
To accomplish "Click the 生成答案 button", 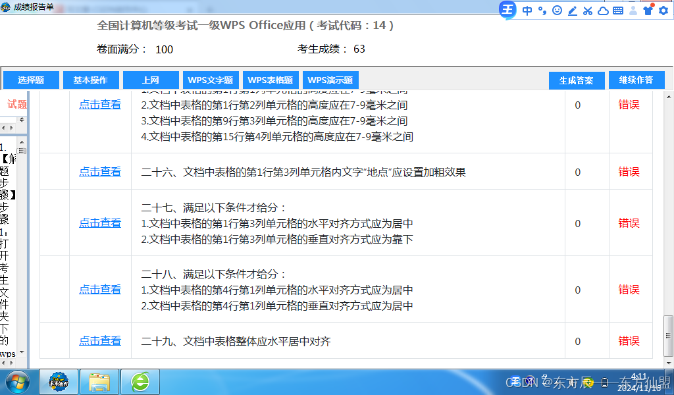I will tap(577, 80).
